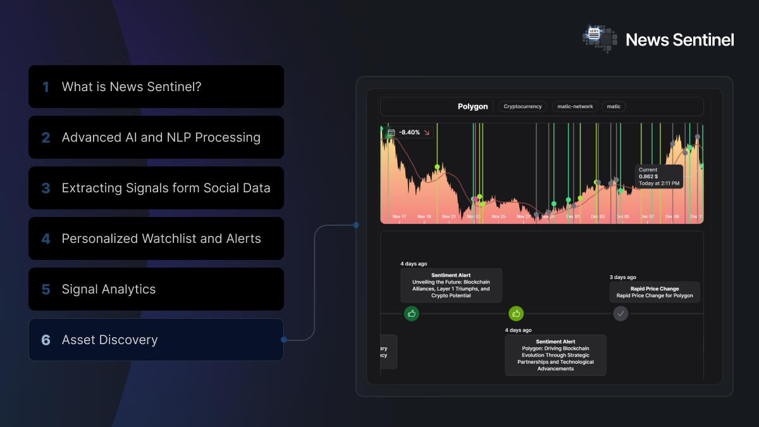Image resolution: width=759 pixels, height=427 pixels.
Task: Click the News Sentinel brand name
Action: coord(680,40)
